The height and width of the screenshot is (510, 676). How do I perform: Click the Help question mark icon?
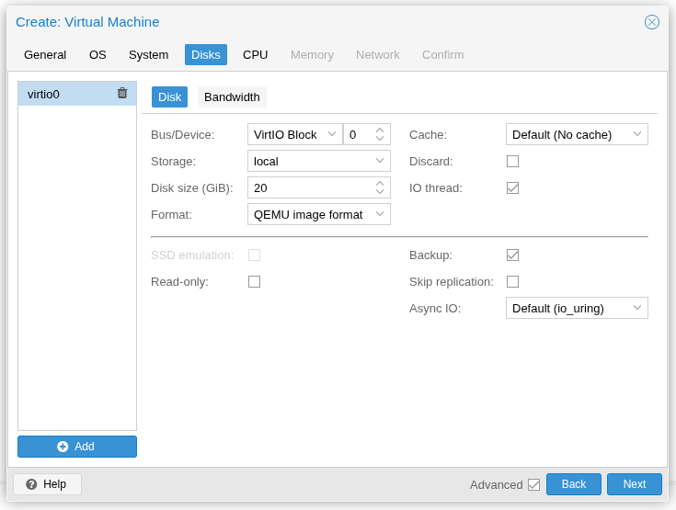[31, 484]
